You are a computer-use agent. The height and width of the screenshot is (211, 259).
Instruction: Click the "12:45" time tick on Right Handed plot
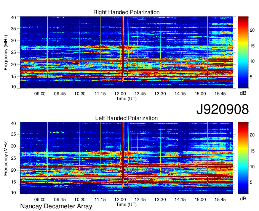click(x=140, y=94)
